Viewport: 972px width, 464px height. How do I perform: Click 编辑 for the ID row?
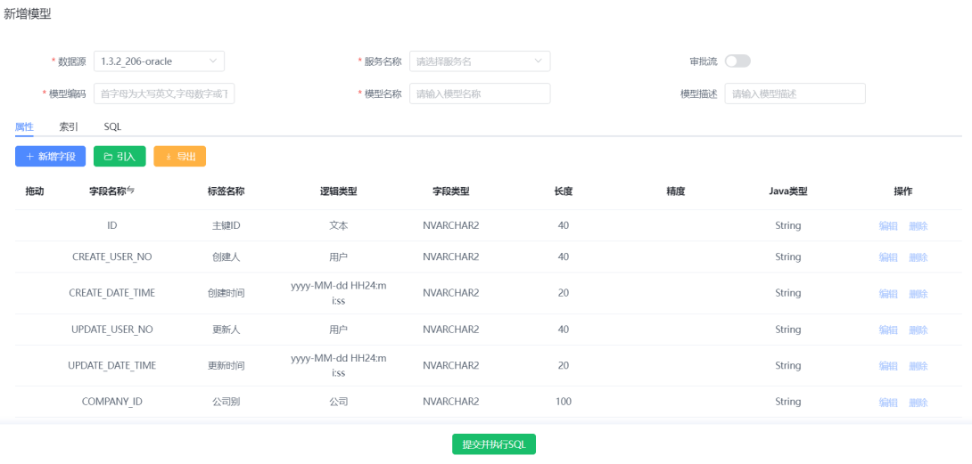888,226
